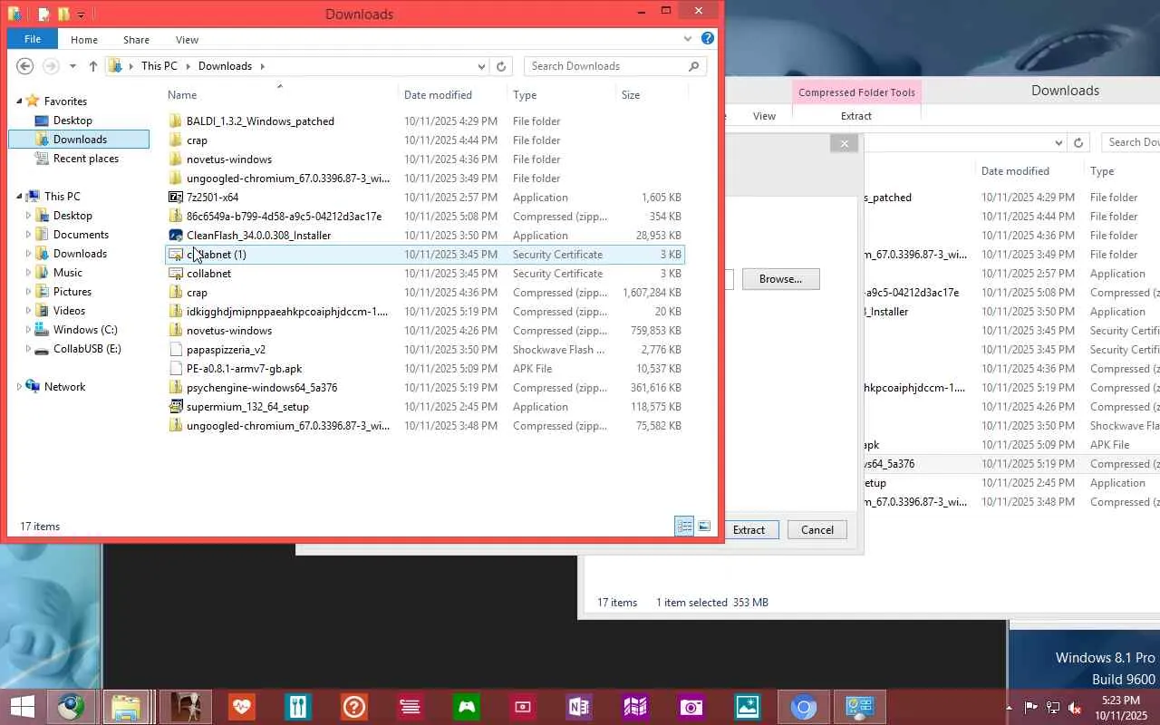Select the 86c6549a-b799-4d58 zip file
This screenshot has width=1160, height=725.
(x=424, y=217)
